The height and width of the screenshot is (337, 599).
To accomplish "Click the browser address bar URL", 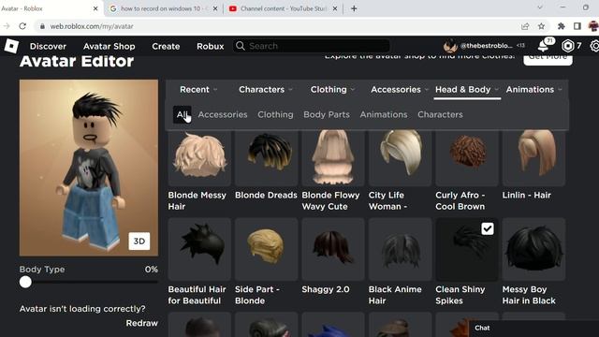I will pos(92,26).
